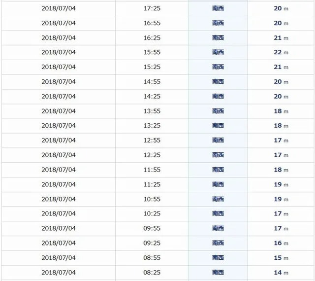Image resolution: width=315 pixels, height=281 pixels.
Task: Click the 南西 direction at 12:25
Action: (218, 155)
